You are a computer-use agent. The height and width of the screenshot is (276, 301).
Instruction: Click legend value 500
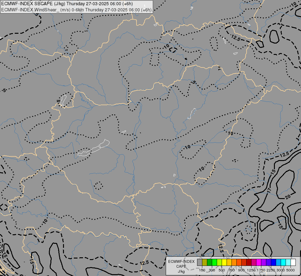pos(222,270)
